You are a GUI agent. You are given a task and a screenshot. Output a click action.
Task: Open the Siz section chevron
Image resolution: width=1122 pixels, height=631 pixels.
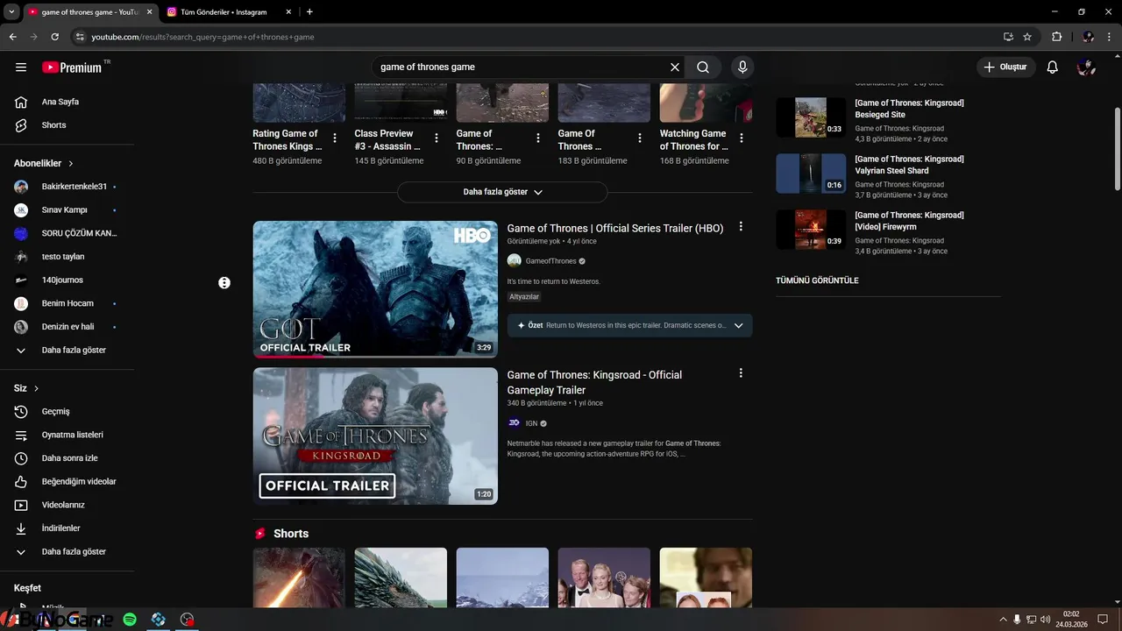(x=36, y=388)
